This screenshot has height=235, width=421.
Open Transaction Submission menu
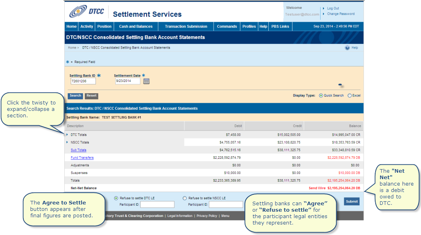(x=186, y=27)
